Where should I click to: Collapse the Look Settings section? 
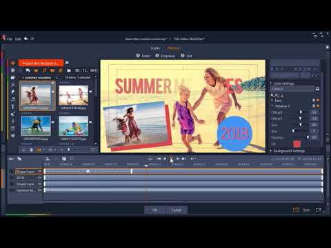coord(271,83)
